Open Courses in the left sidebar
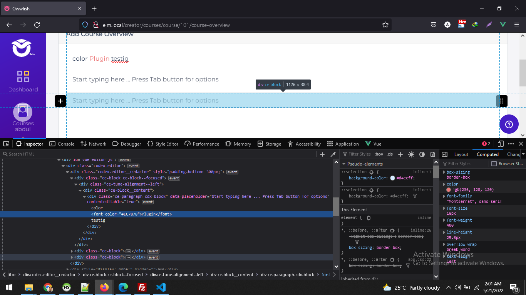The height and width of the screenshot is (295, 526). [23, 118]
